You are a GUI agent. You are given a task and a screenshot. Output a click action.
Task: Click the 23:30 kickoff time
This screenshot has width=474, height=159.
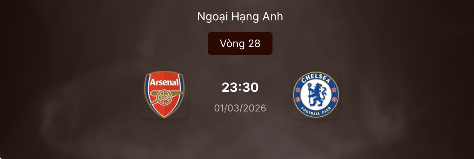(x=240, y=87)
